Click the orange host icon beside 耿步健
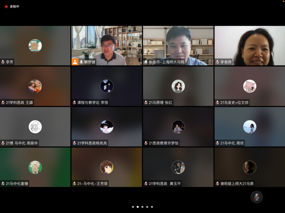This screenshot has height=213, width=285. coord(75,62)
